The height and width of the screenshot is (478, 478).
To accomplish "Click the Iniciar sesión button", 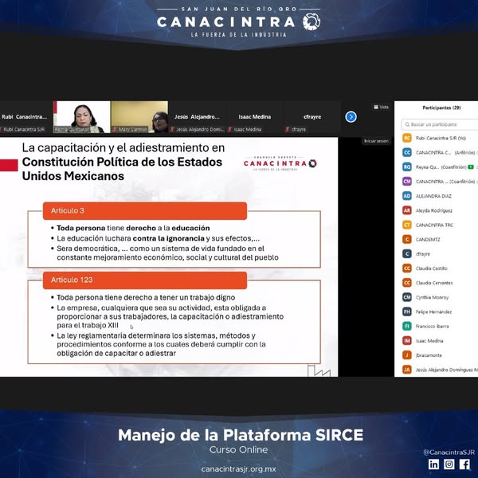I will pyautogui.click(x=376, y=141).
